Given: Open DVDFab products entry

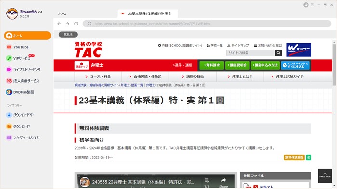Looking at the screenshot, I should [20, 92].
